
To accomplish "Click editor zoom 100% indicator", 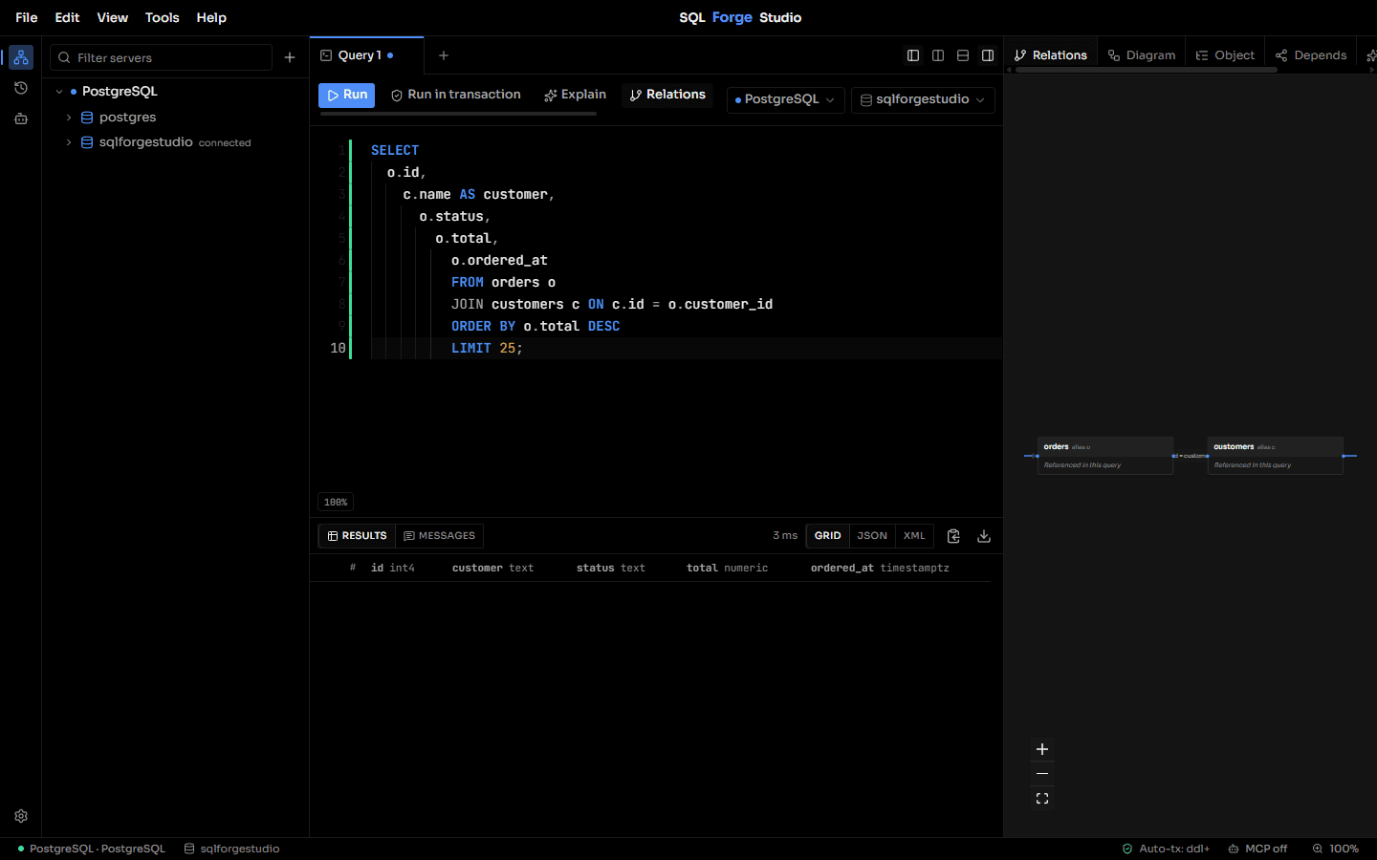I will coord(336,502).
